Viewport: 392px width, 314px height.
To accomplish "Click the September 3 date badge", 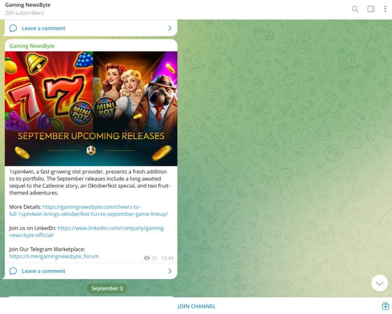I will 107,288.
